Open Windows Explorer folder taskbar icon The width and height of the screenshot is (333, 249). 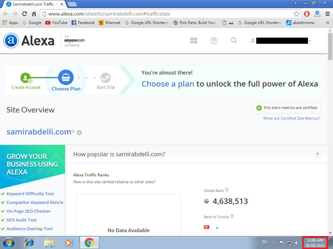(49, 243)
